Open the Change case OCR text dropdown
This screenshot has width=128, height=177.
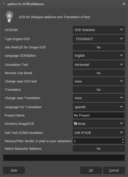[99, 81]
